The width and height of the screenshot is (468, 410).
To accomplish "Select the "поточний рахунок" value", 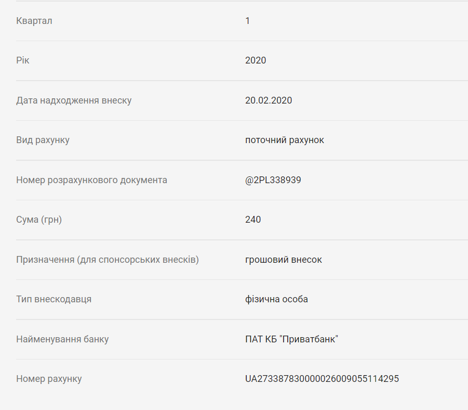I will pyautogui.click(x=285, y=140).
